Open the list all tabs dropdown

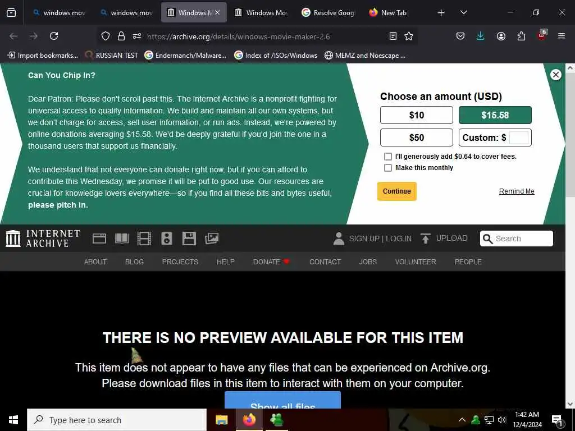[x=463, y=13]
